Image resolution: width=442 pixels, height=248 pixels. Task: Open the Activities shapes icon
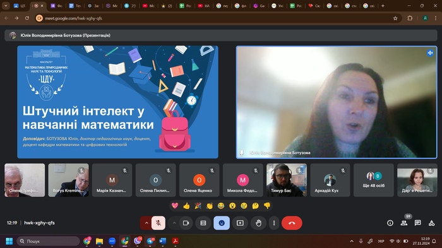tap(431, 223)
